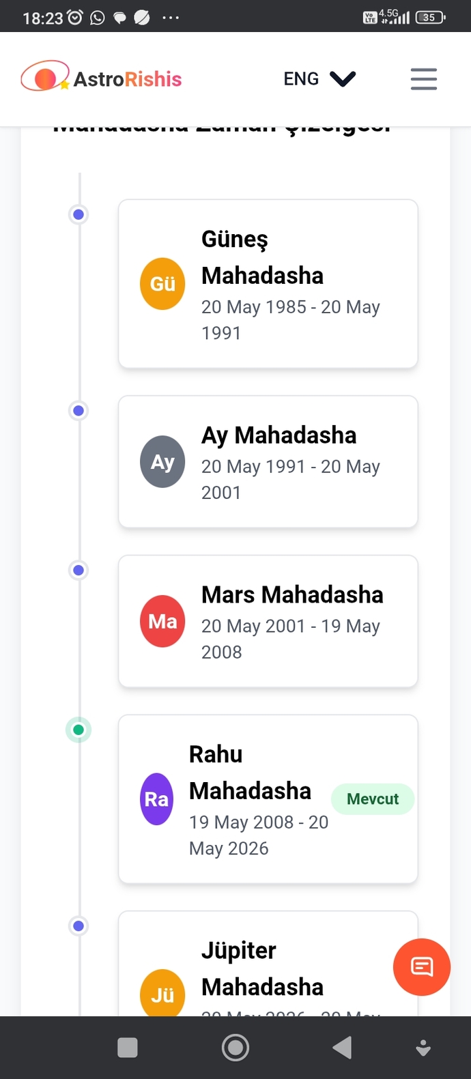Open the Mars Mahadasha card

click(x=268, y=621)
